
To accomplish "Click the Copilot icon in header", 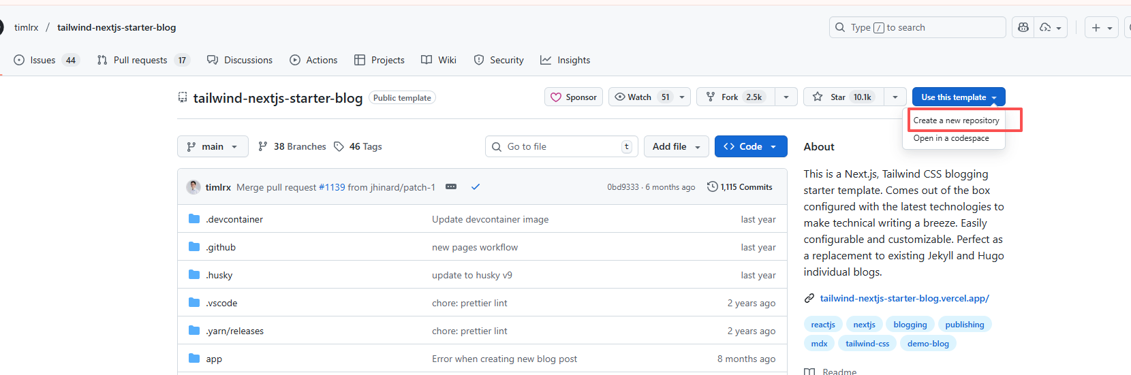I will coord(1023,27).
